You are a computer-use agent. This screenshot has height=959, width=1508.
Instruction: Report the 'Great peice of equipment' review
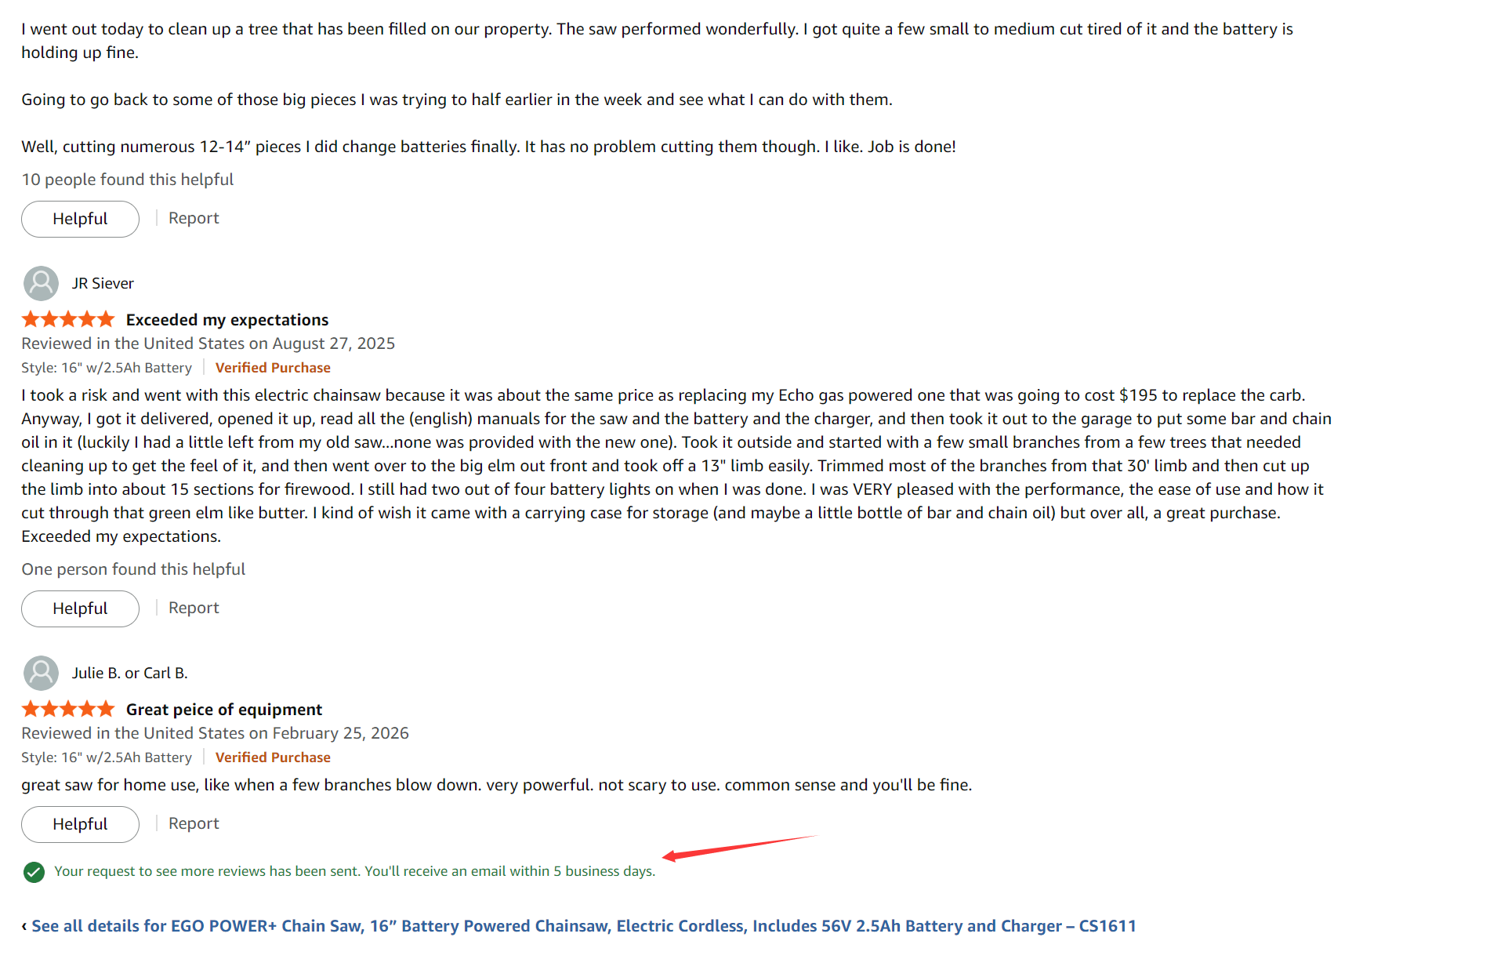click(x=194, y=823)
